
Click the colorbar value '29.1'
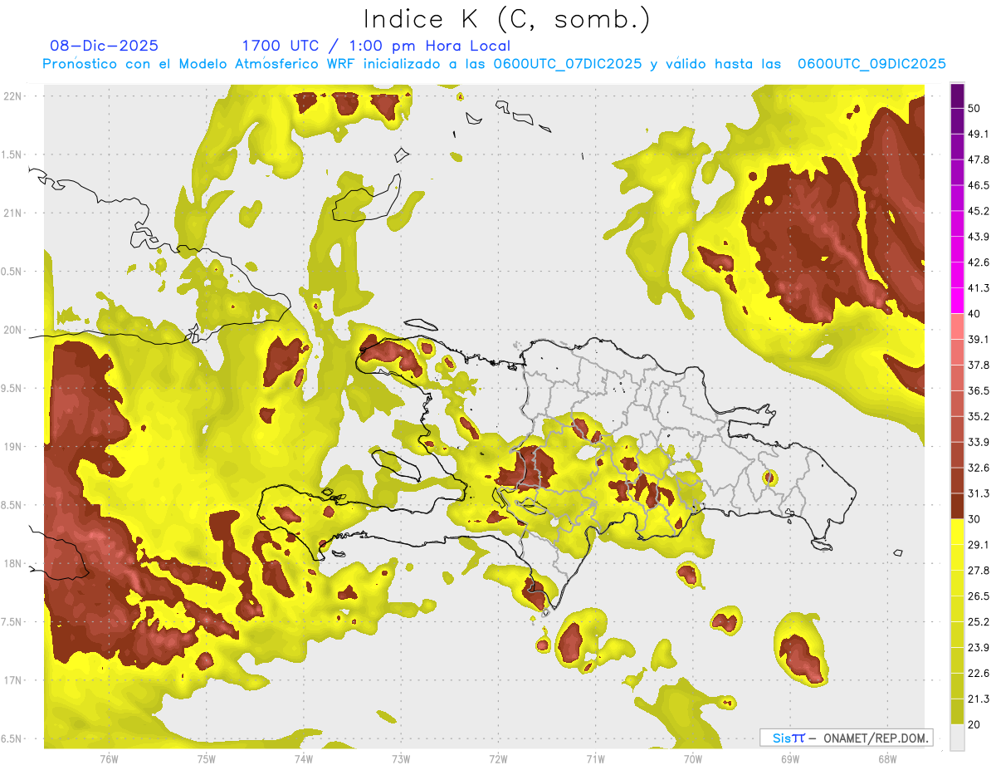click(979, 545)
